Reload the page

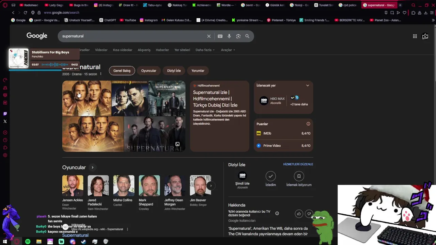[x=25, y=13]
